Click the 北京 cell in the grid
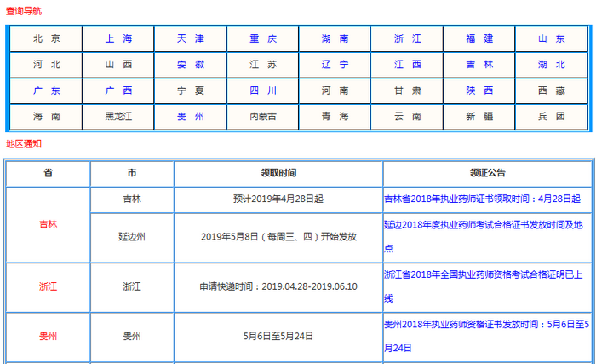596x364 pixels. [46, 39]
